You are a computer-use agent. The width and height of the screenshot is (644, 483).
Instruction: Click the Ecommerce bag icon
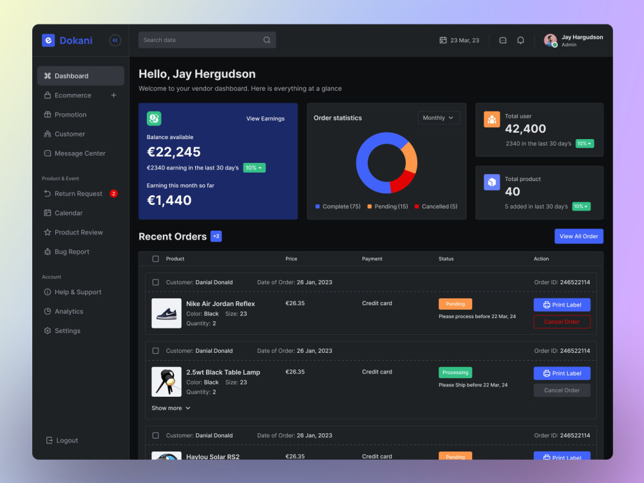coord(48,95)
